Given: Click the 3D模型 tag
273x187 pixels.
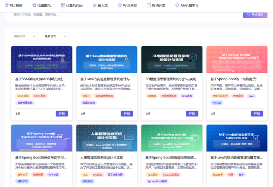Looking at the screenshot, I should pyautogui.click(x=152, y=96).
